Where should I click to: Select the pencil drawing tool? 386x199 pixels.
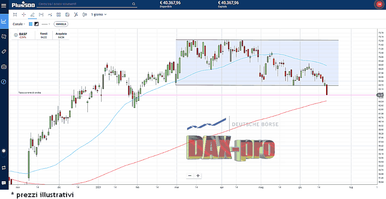point(32,15)
